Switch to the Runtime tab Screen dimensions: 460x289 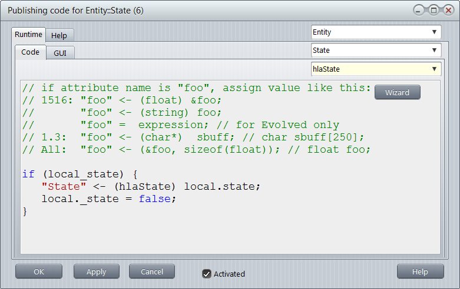28,35
